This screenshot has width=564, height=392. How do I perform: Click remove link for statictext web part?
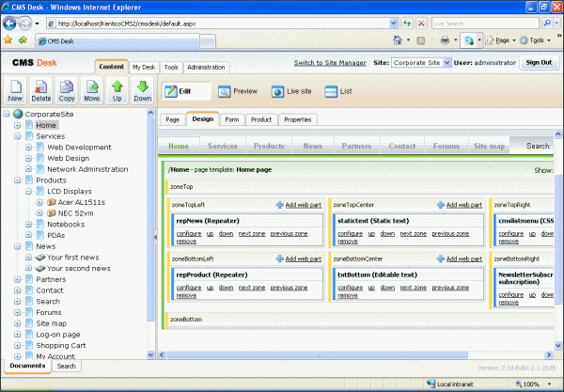point(348,242)
